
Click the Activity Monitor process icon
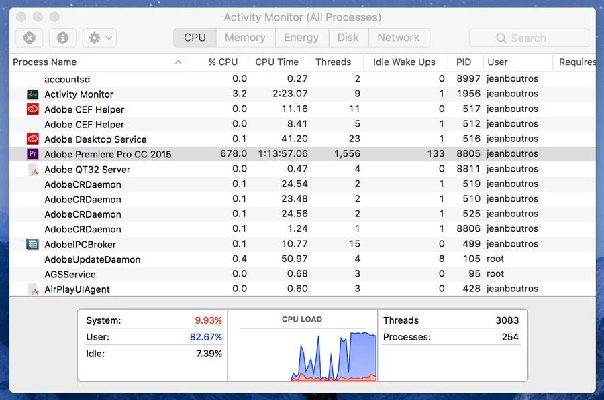[x=33, y=94]
